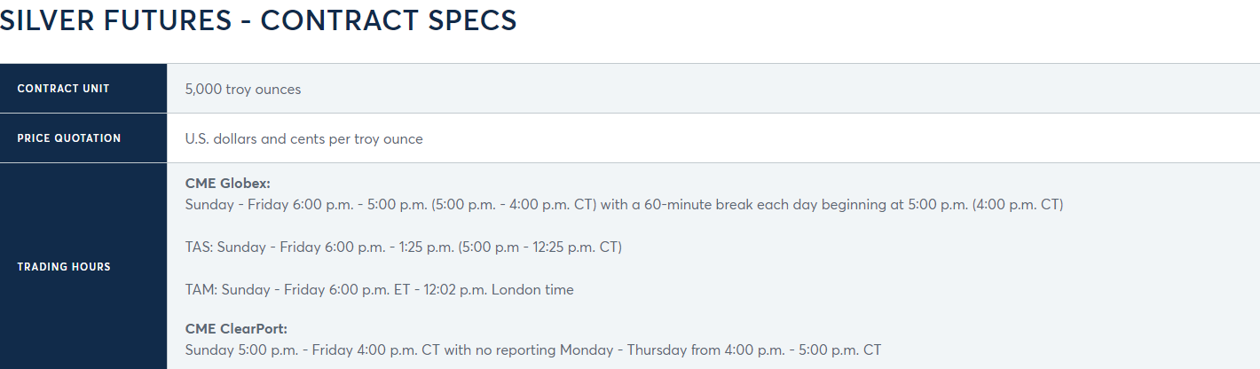
Task: Click the TAS trading hours line
Action: [404, 247]
